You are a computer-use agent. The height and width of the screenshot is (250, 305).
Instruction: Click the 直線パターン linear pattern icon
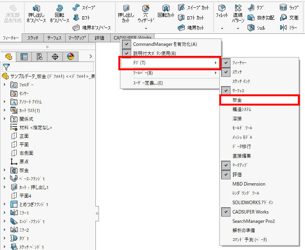[238, 9]
